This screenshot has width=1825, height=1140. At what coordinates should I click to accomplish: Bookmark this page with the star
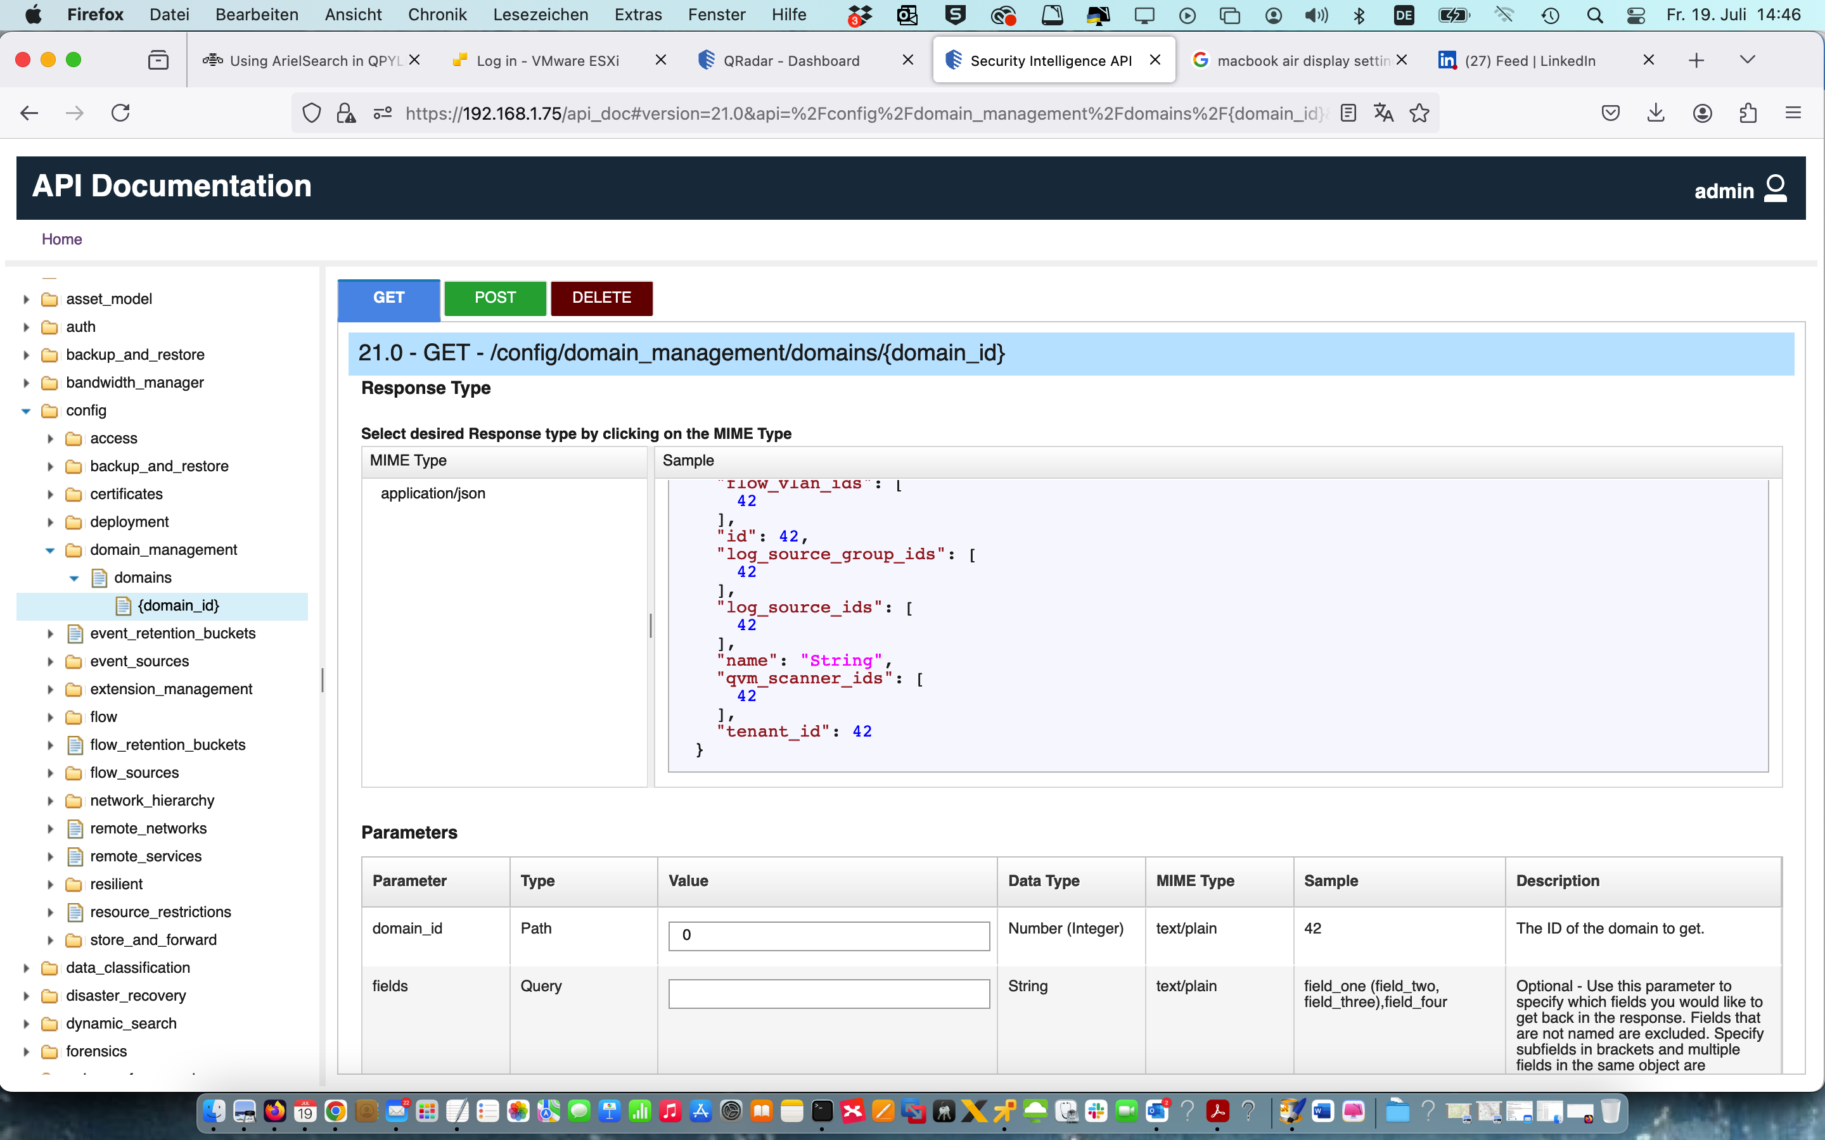(1419, 113)
